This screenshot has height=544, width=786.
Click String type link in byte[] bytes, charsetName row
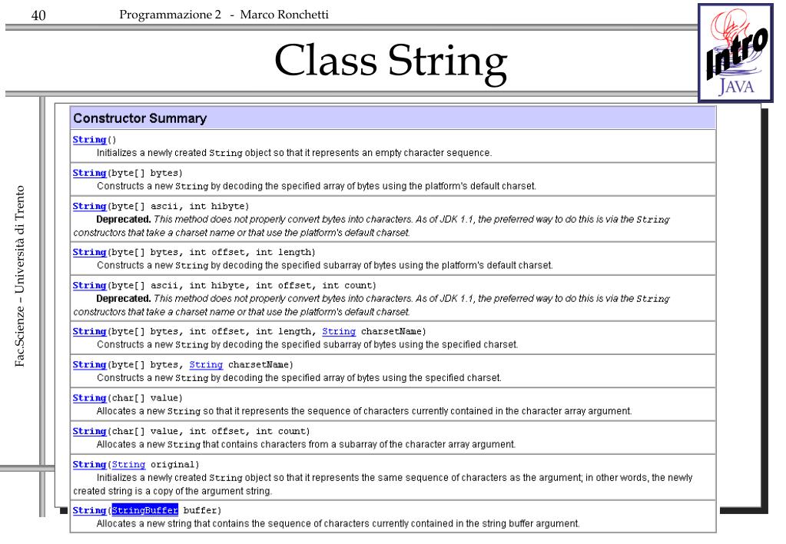[206, 364]
